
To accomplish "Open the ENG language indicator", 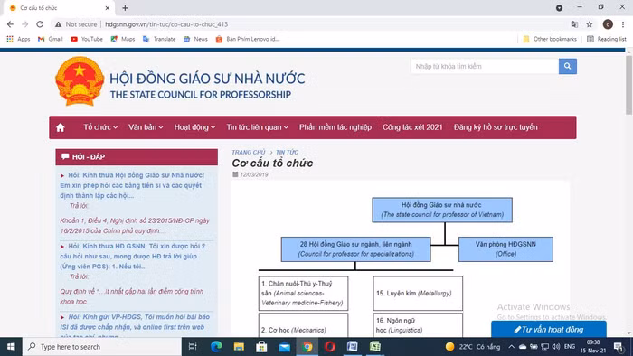I will click(569, 347).
